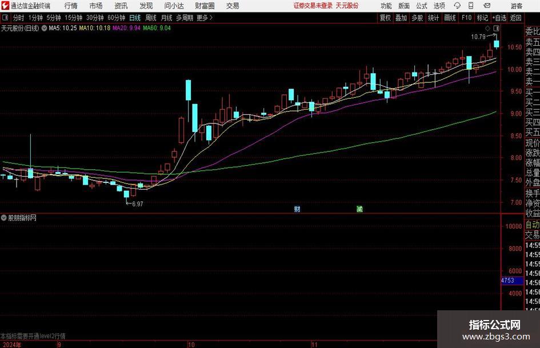
Task: Click the 股朋指标网 indicator name
Action: (22, 218)
